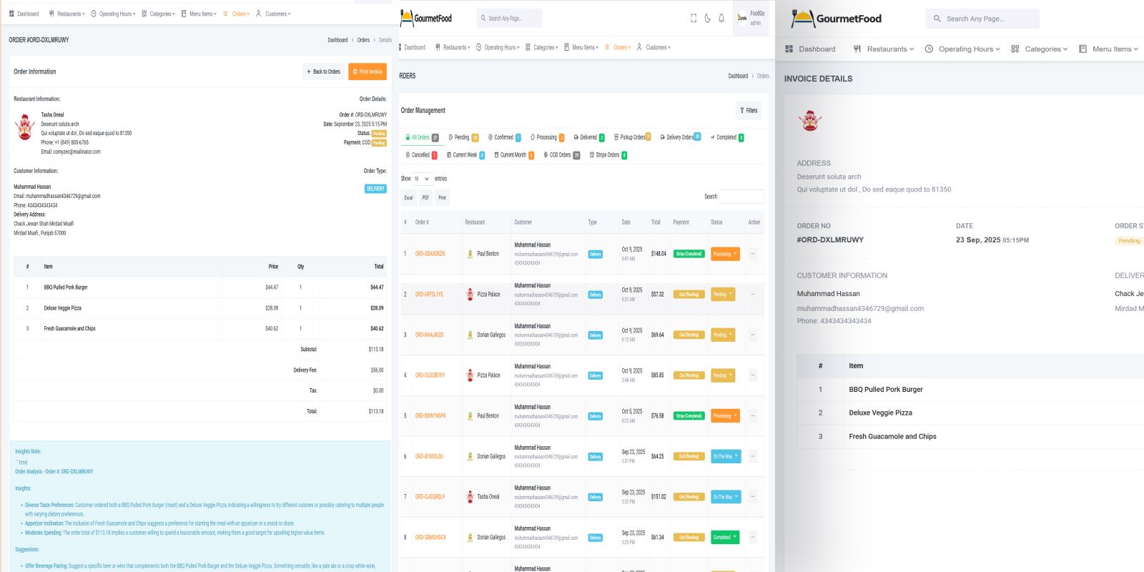Open the action menu for the $76.58 order

[752, 415]
